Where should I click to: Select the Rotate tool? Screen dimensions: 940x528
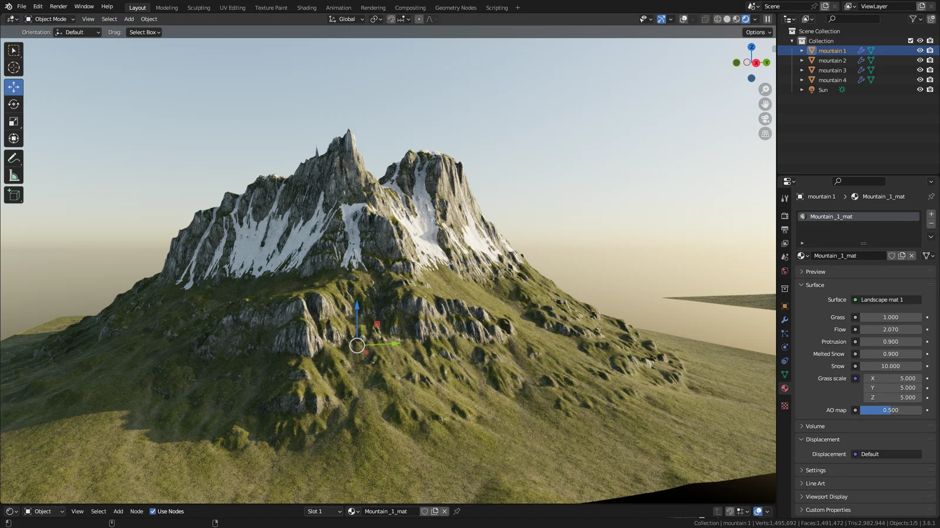coord(14,104)
